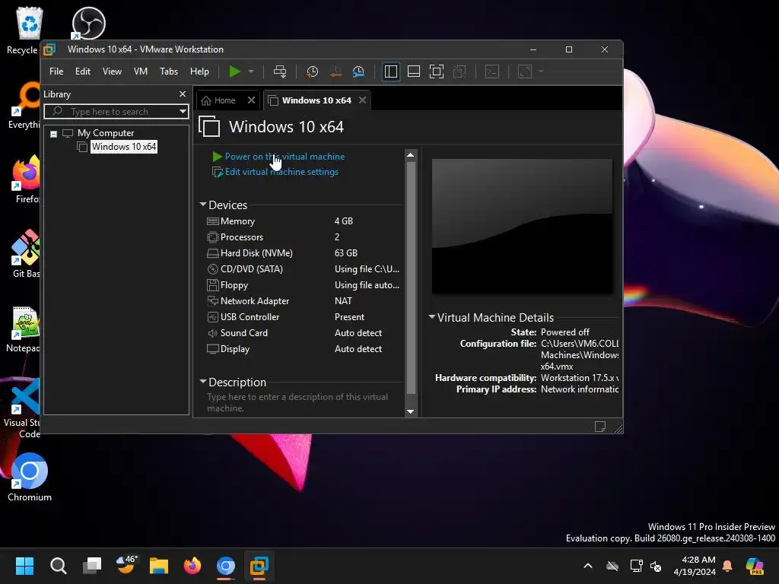Open the Library search dropdown arrow

point(183,112)
